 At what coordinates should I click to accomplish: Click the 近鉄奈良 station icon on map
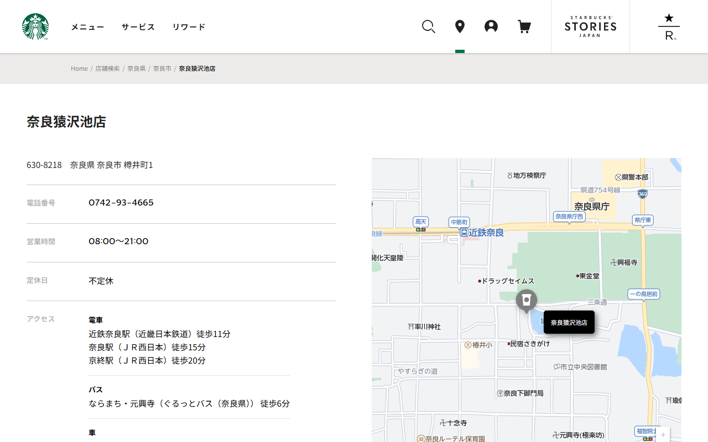pos(464,233)
